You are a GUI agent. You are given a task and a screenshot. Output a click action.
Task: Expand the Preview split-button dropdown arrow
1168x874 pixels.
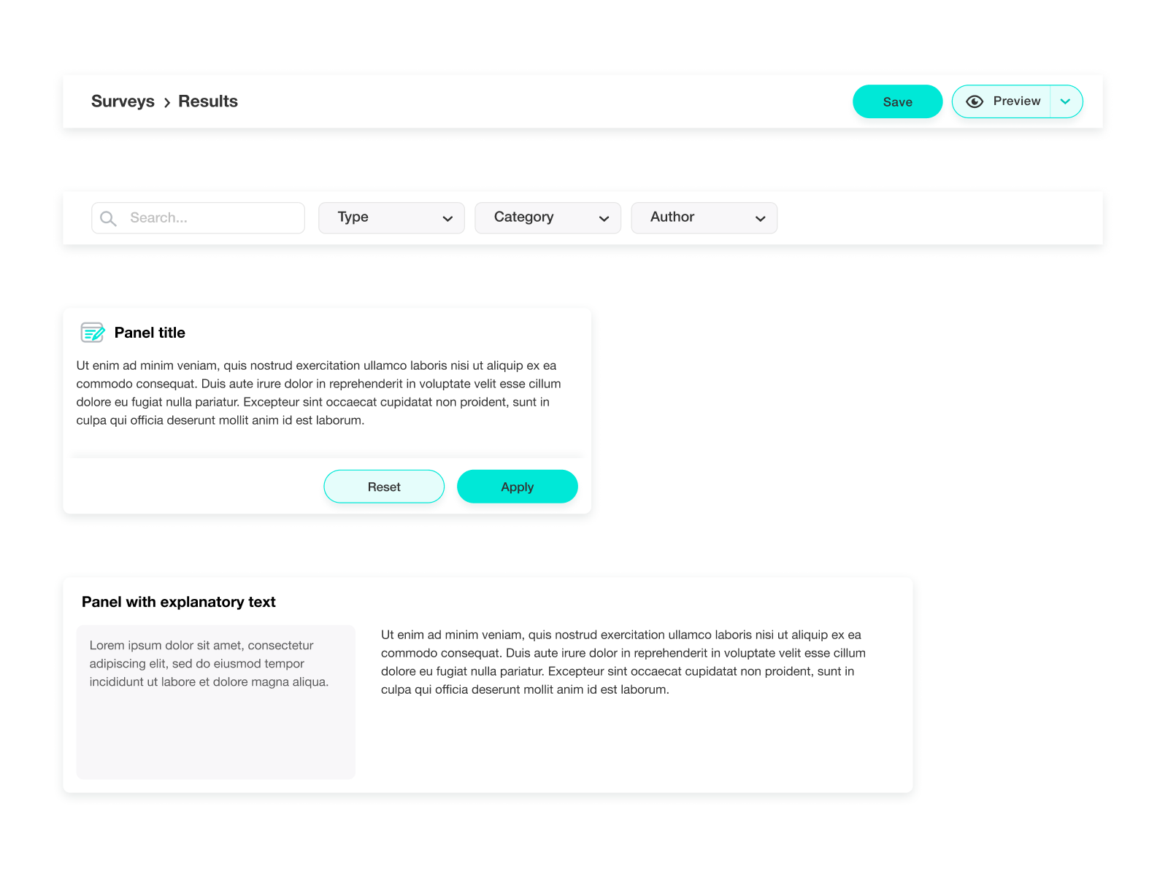coord(1066,101)
